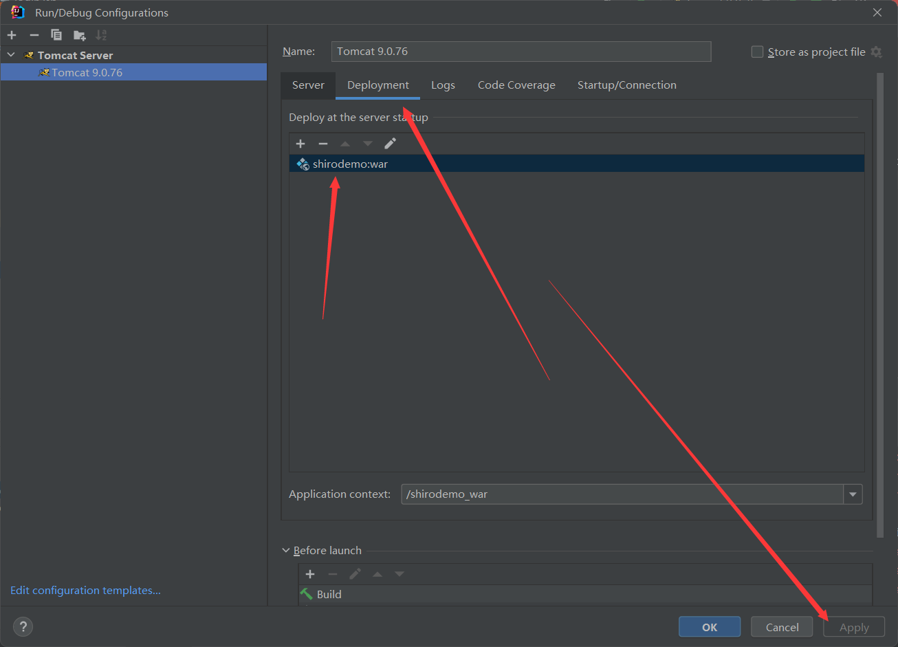This screenshot has height=647, width=898.
Task: Remove the deployment artifact with minus icon
Action: pos(323,144)
